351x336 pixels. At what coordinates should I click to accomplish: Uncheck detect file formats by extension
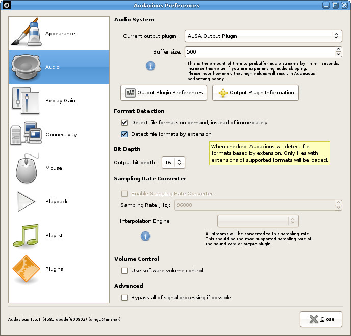(x=124, y=134)
